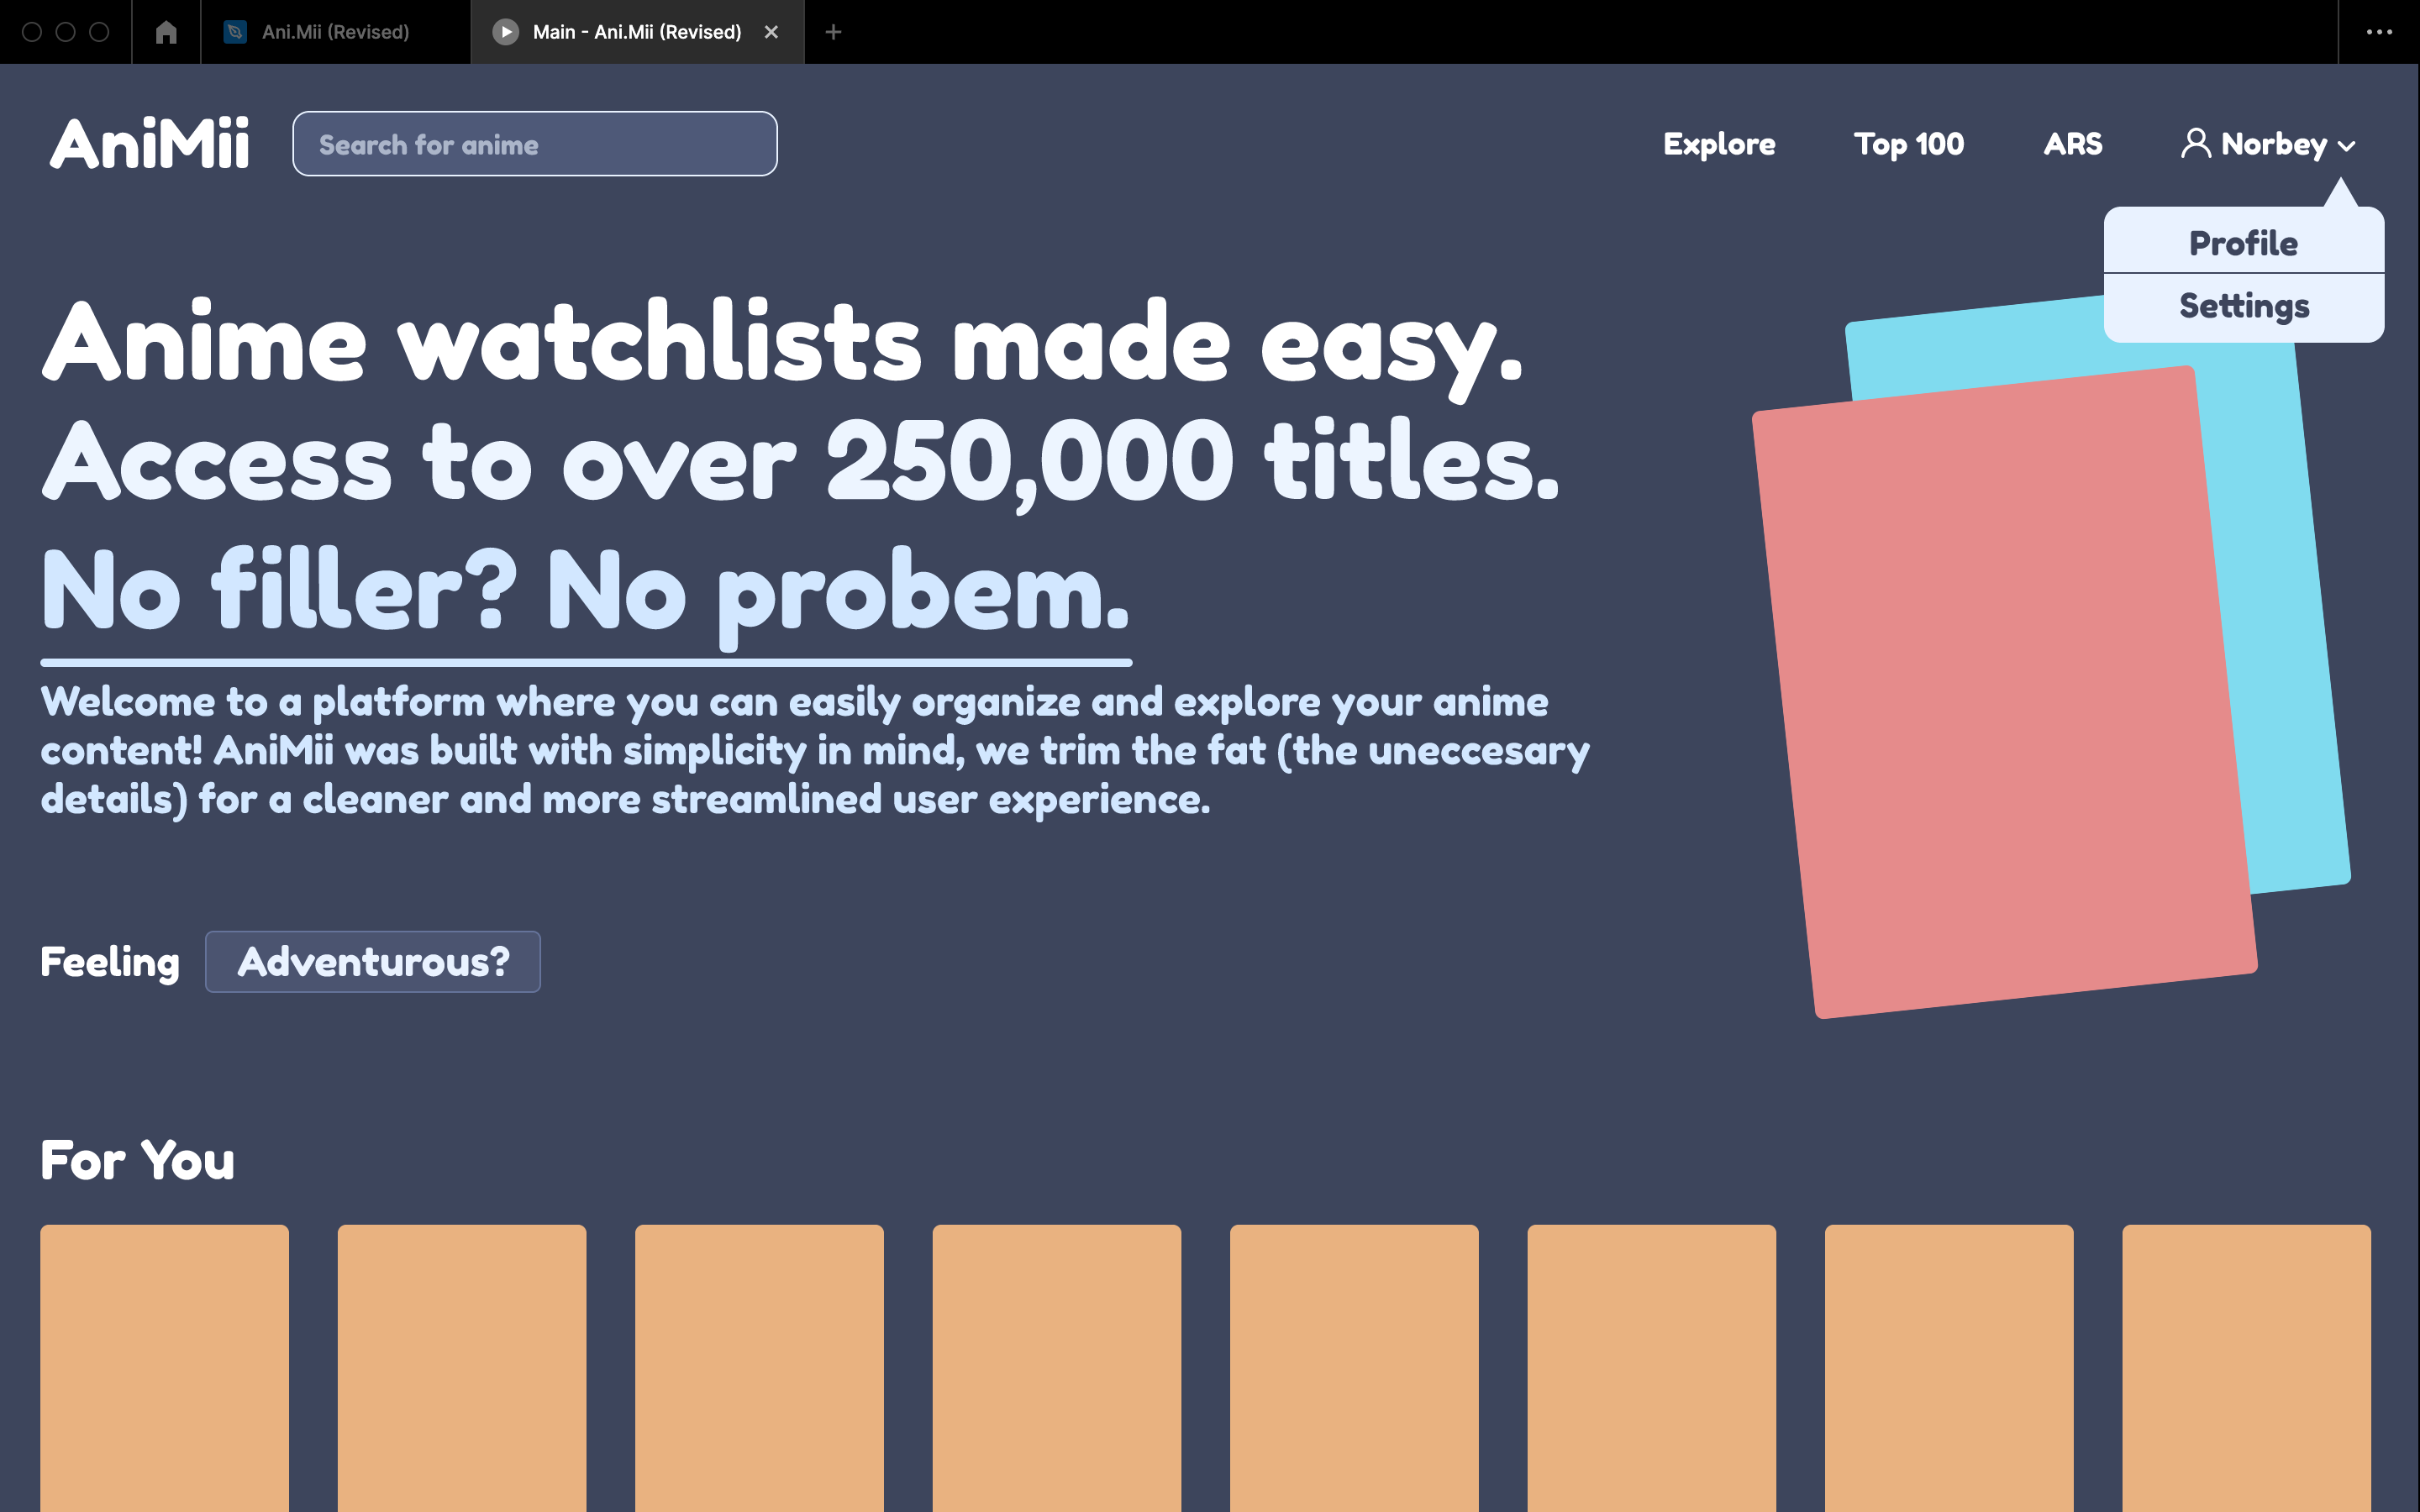Screen dimensions: 2420x1512
Task: Select Settings from the user dropdown
Action: pos(2243,306)
